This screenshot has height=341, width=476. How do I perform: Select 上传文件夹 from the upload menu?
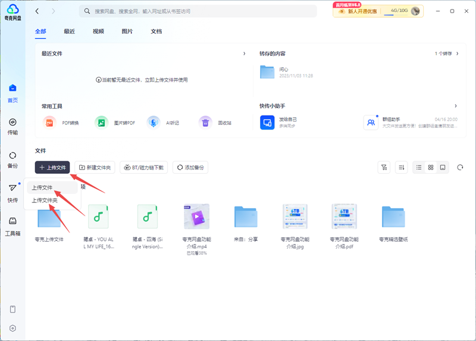(45, 201)
